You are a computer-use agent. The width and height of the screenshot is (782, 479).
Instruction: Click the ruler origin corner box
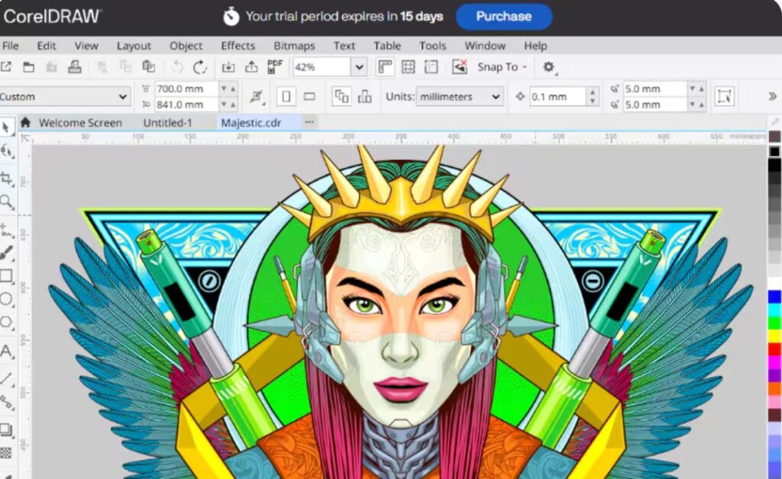point(25,138)
